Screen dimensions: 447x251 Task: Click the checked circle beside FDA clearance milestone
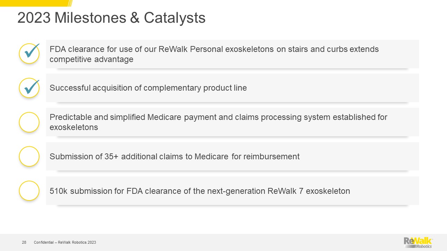click(29, 54)
